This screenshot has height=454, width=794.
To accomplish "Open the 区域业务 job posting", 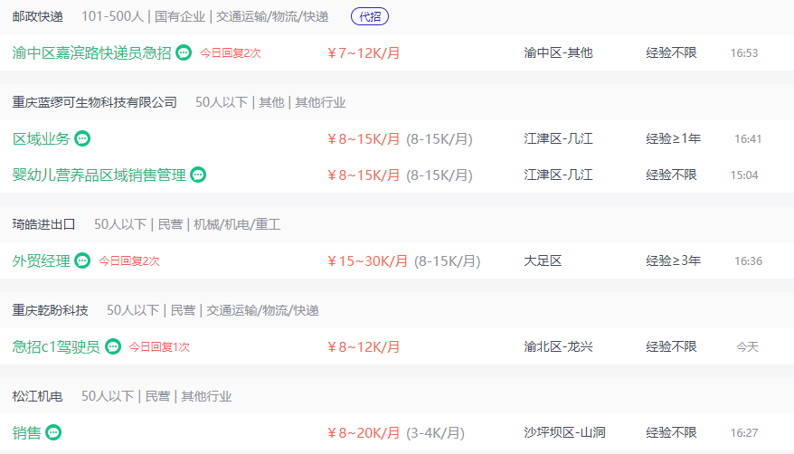I will pyautogui.click(x=41, y=138).
